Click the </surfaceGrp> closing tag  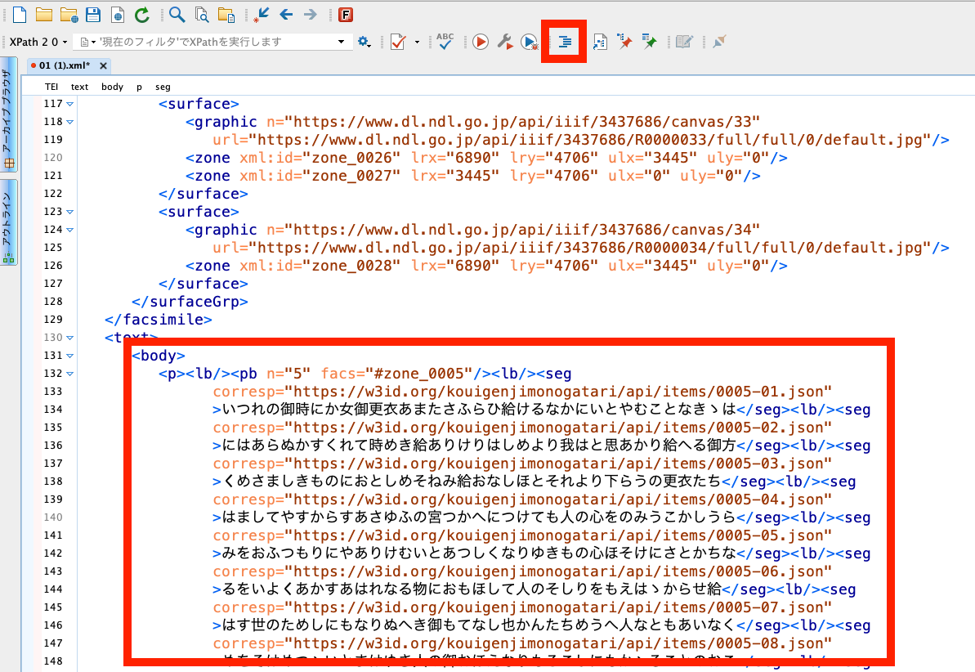tap(190, 302)
